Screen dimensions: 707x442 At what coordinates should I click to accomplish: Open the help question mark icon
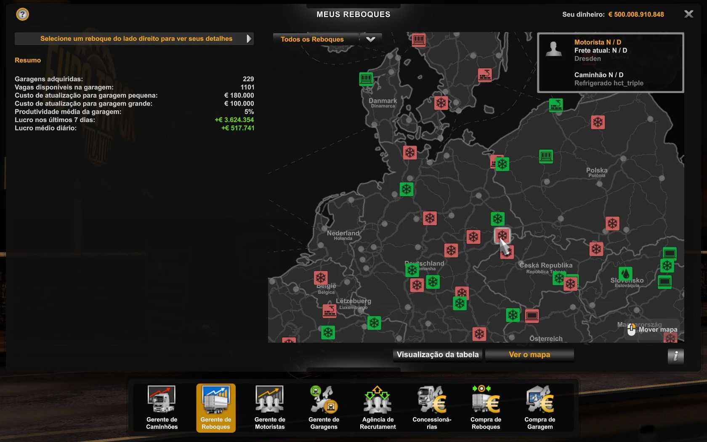coord(22,14)
